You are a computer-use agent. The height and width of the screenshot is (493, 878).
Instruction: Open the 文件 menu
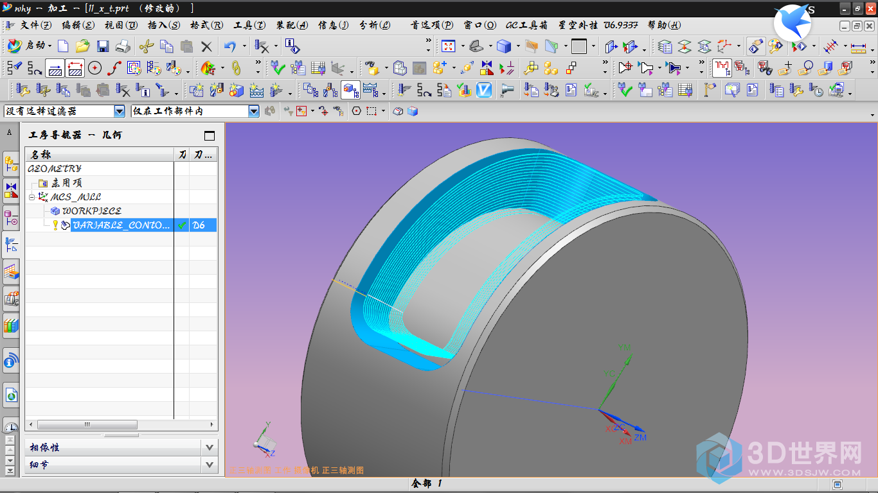pyautogui.click(x=36, y=25)
